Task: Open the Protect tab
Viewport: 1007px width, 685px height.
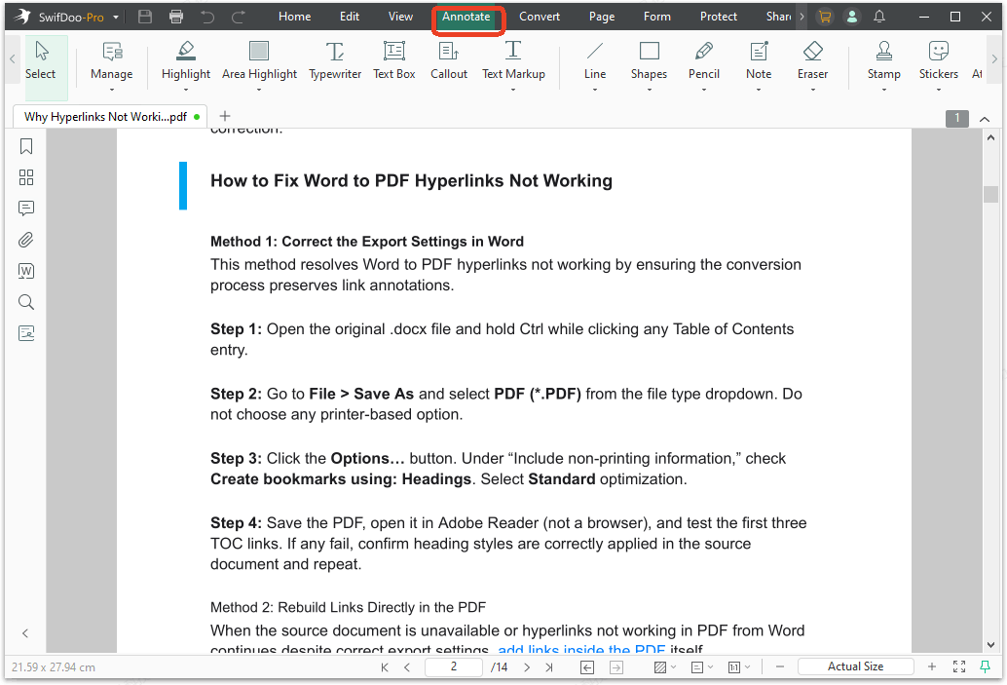Action: tap(719, 17)
